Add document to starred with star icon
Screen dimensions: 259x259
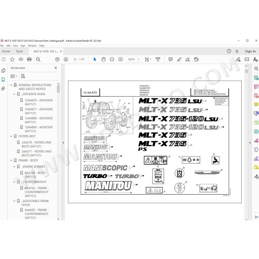click(x=12, y=59)
